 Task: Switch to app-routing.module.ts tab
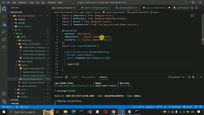pos(63,8)
